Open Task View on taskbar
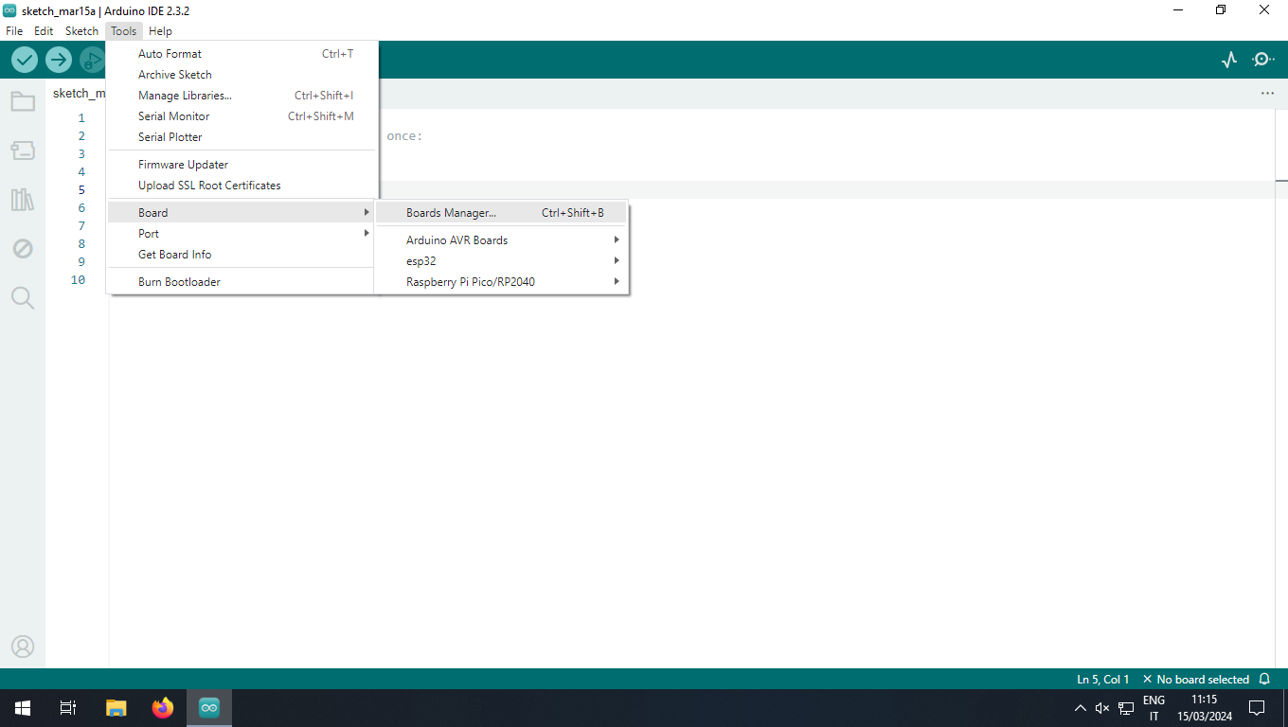1288x727 pixels. [x=68, y=708]
